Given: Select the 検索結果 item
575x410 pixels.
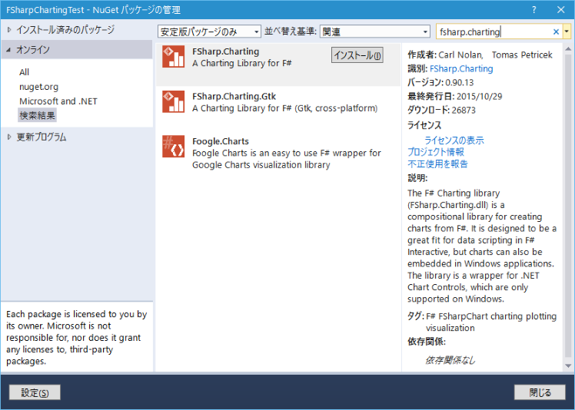Looking at the screenshot, I should pyautogui.click(x=37, y=115).
